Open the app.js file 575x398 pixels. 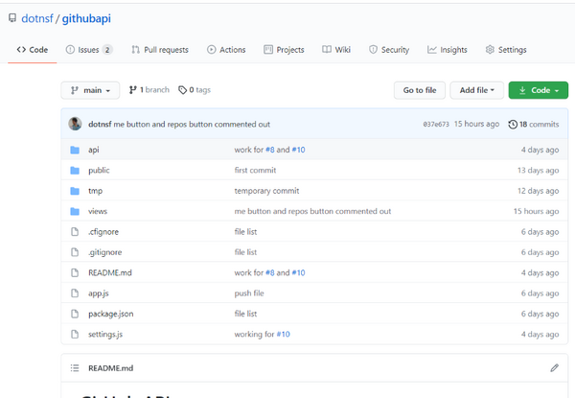(x=99, y=293)
